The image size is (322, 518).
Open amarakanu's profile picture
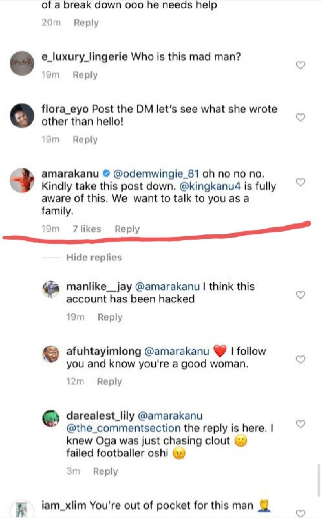[22, 180]
